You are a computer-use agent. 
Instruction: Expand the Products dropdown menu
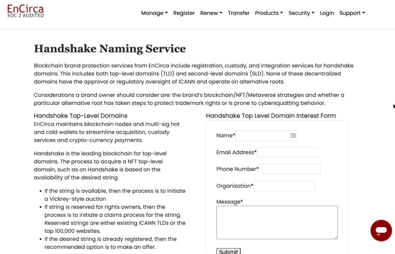(269, 13)
